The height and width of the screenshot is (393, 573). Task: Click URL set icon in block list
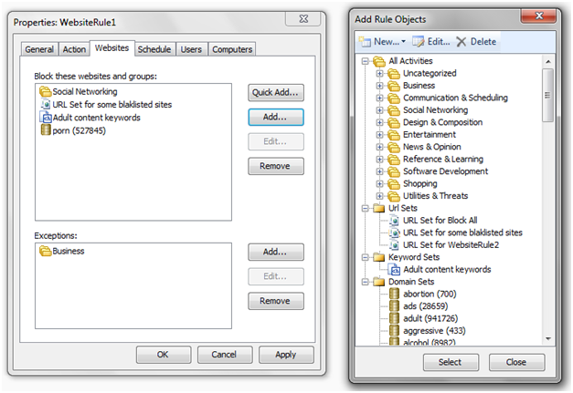point(46,104)
